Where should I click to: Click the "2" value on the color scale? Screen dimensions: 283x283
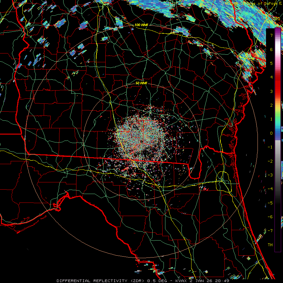[271, 105]
